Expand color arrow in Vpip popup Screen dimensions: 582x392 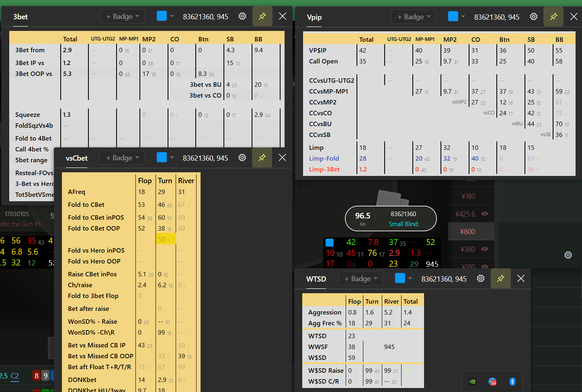[x=463, y=16]
